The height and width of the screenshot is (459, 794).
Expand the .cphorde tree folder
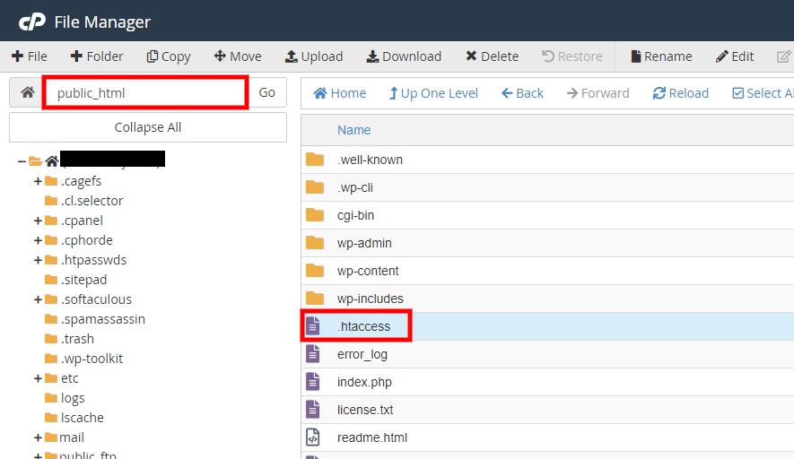pos(38,240)
